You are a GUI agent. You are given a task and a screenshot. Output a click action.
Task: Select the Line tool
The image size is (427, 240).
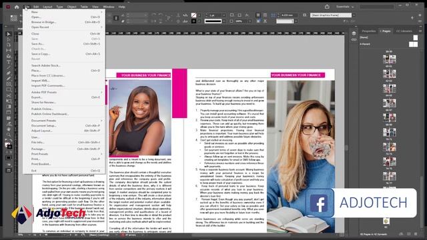9,67
